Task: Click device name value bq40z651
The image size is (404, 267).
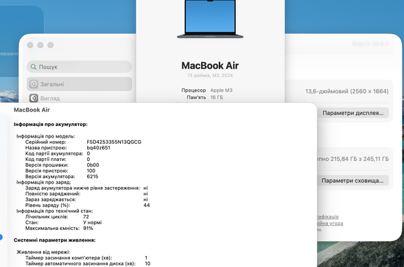Action: coord(98,148)
